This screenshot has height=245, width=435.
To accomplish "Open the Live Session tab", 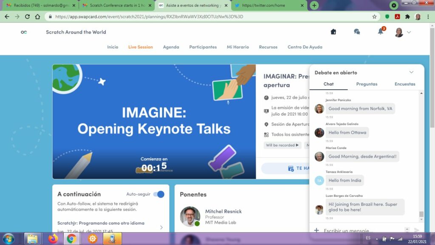I will click(x=140, y=47).
